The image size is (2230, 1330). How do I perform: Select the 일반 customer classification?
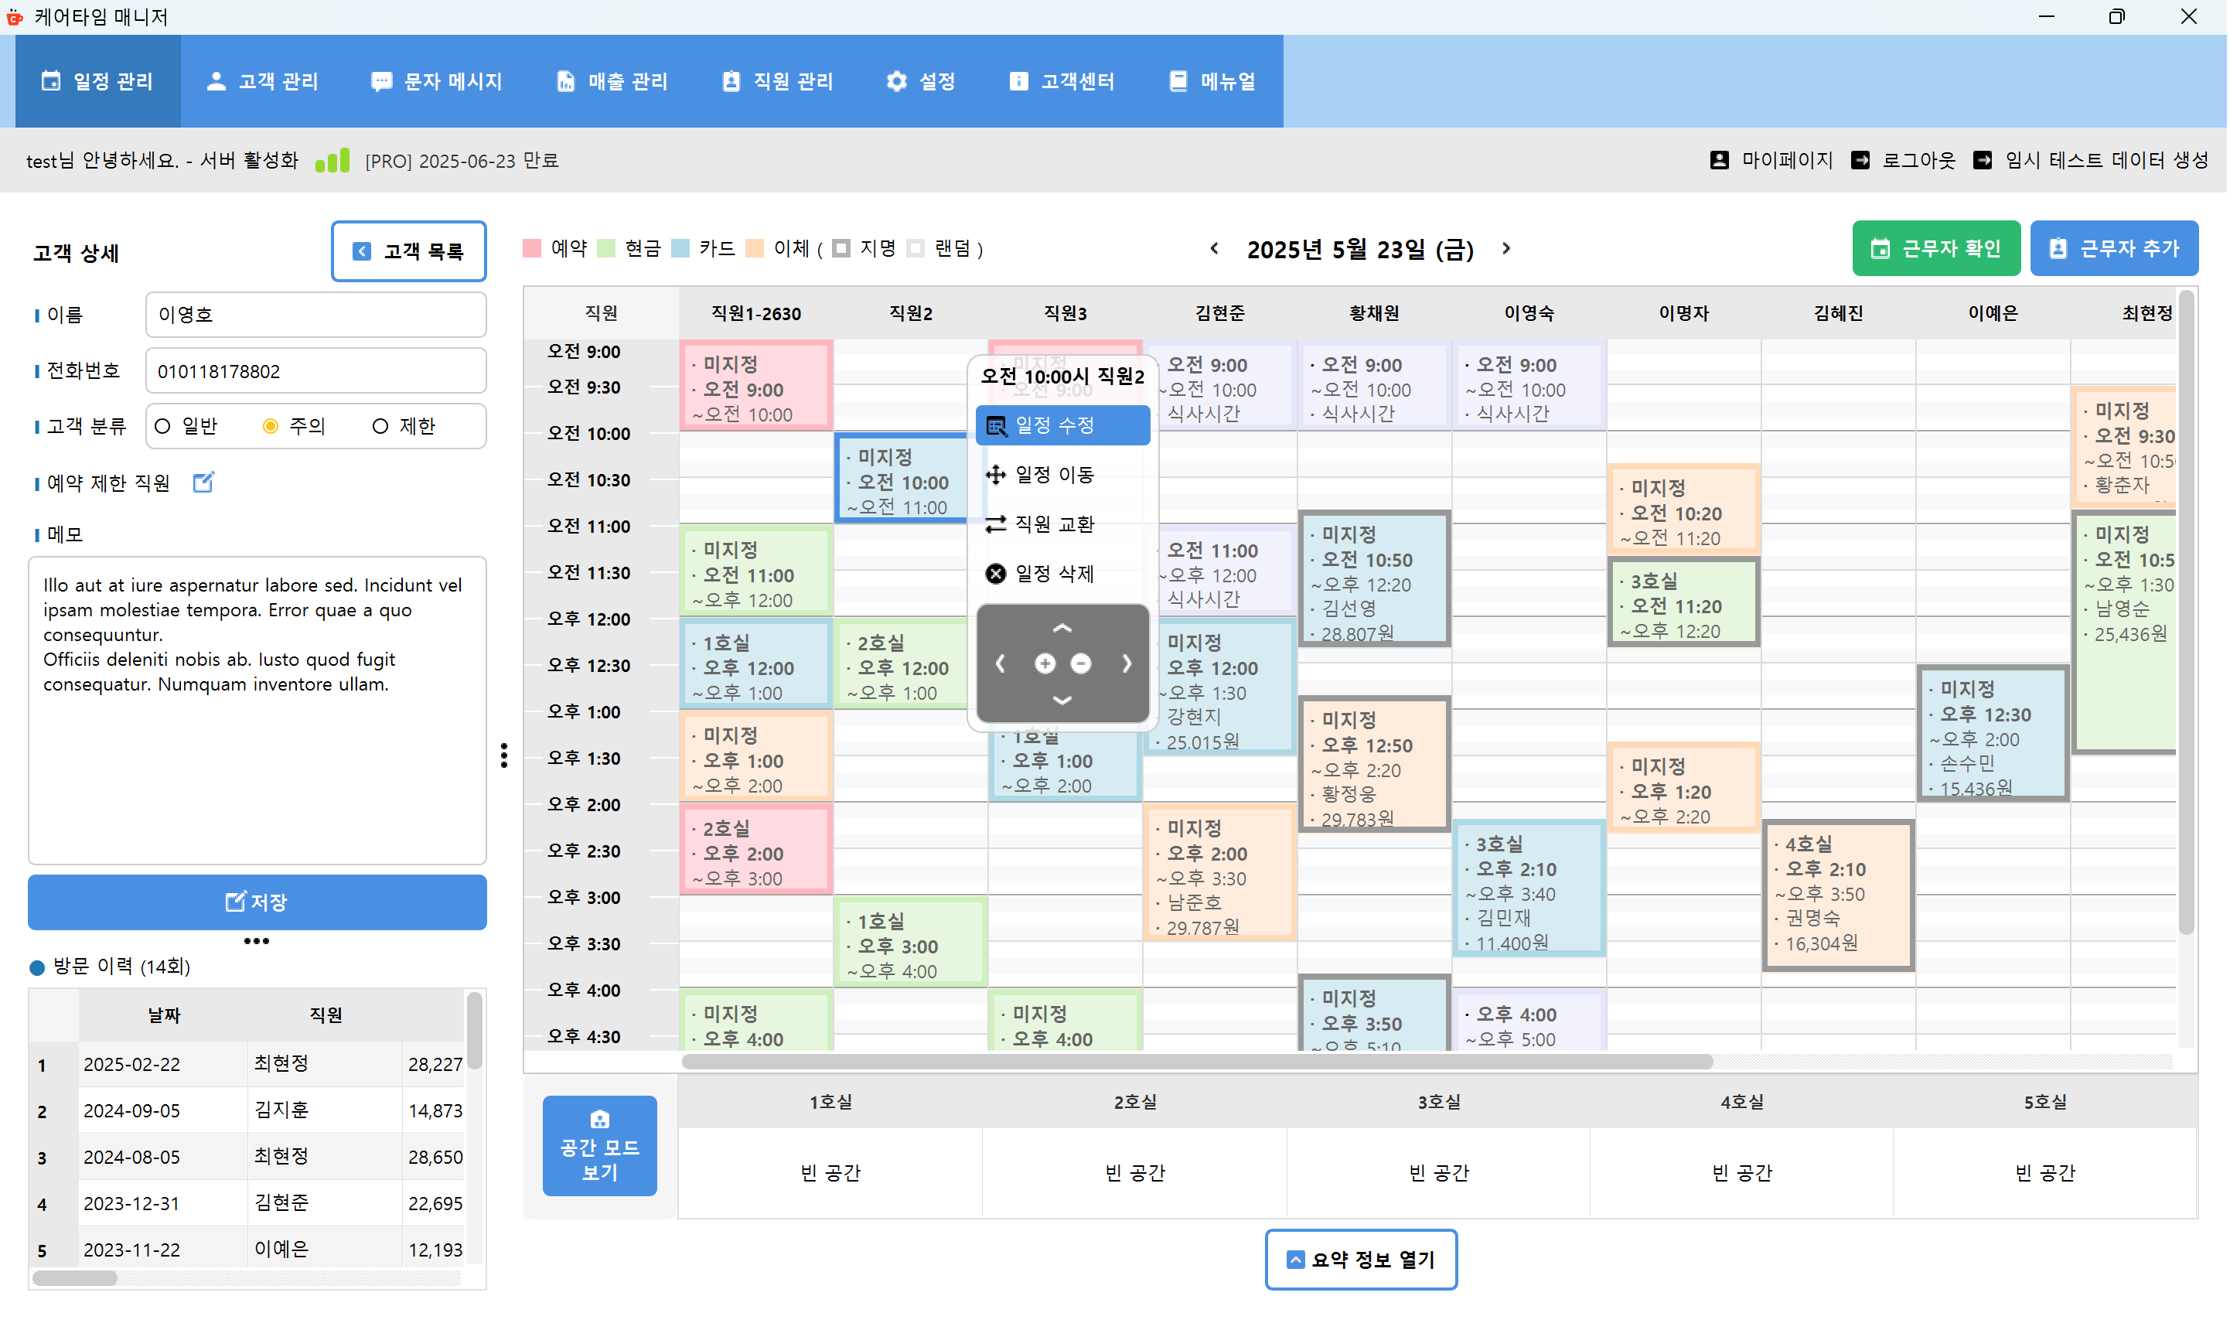tap(162, 426)
